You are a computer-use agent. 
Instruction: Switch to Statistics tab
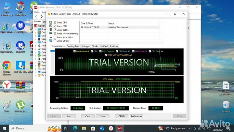tap(114, 46)
